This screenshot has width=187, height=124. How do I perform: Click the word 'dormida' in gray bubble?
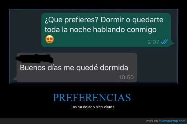click(114, 68)
